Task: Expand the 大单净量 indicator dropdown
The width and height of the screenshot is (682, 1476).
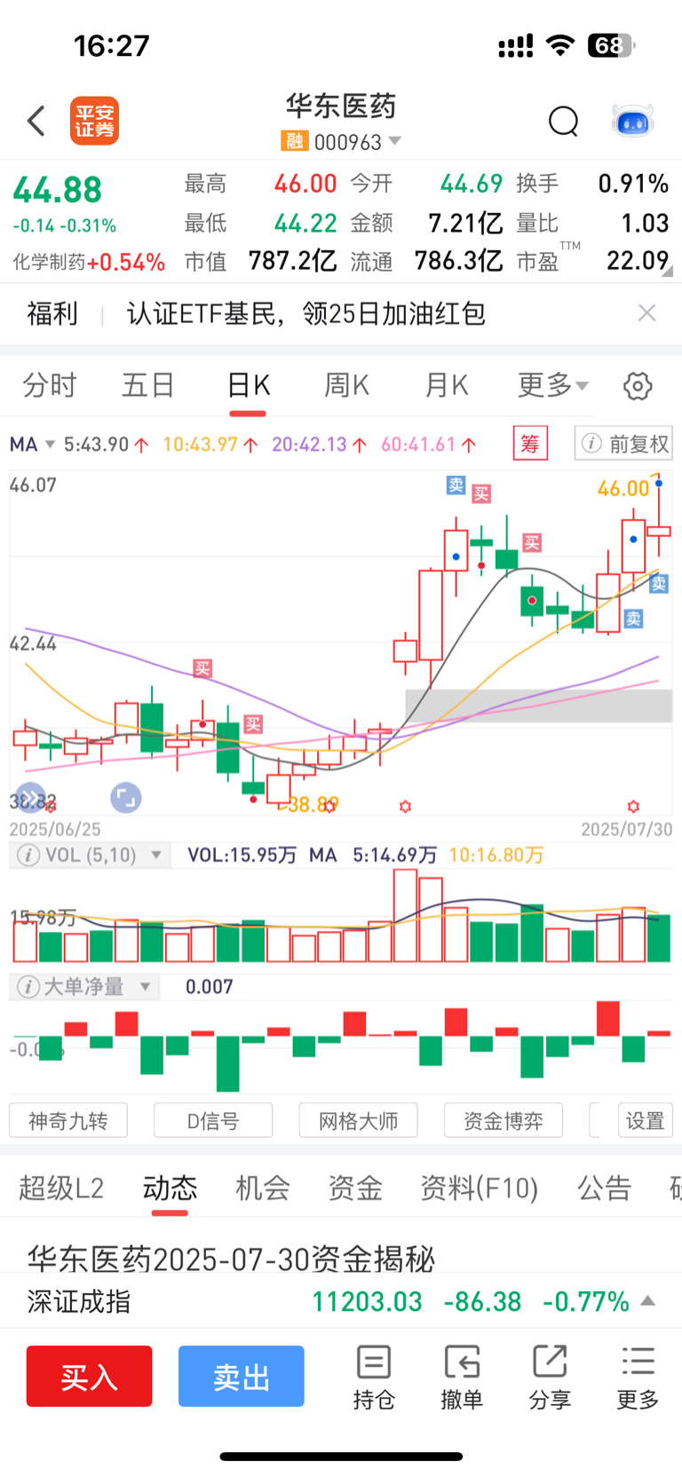Action: coord(146,986)
